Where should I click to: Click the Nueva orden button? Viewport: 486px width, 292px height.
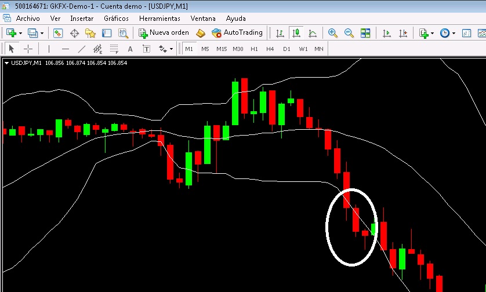[164, 33]
